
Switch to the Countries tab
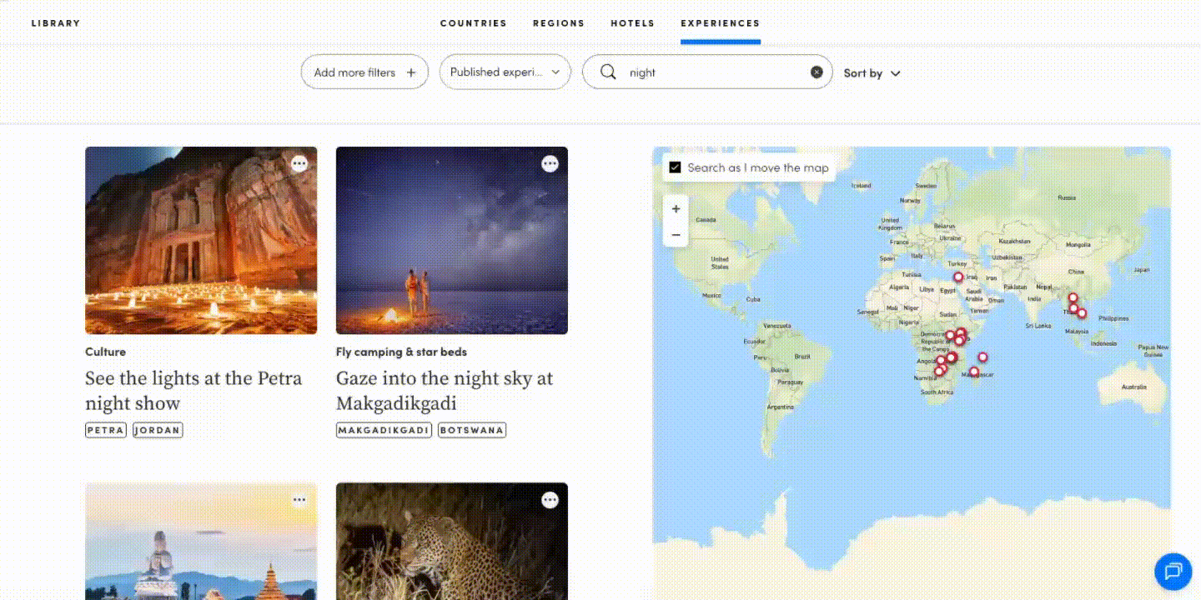pyautogui.click(x=473, y=23)
